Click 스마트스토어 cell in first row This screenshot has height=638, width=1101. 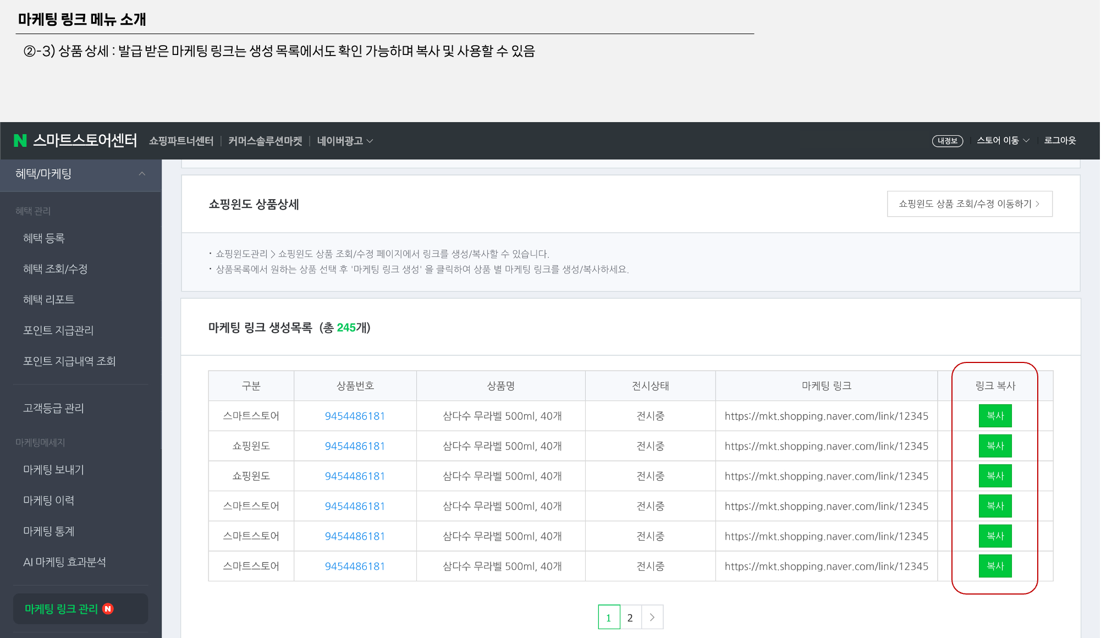coord(251,416)
